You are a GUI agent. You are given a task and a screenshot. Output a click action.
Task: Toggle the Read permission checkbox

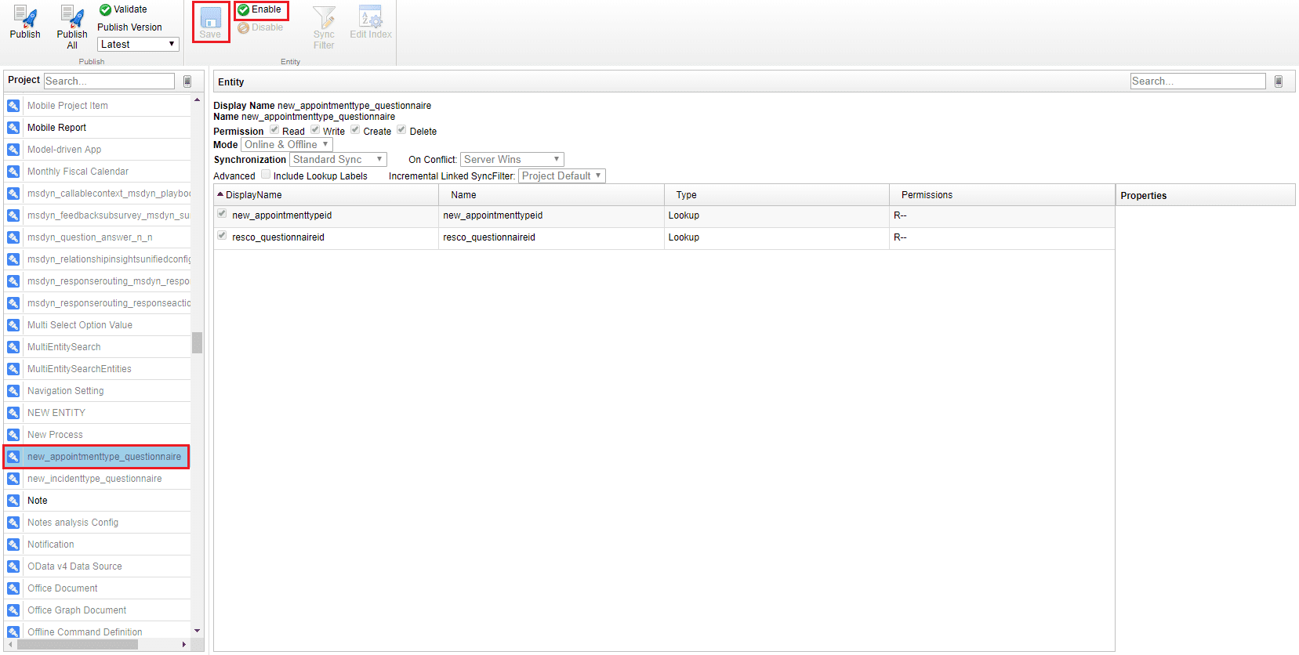coord(274,130)
